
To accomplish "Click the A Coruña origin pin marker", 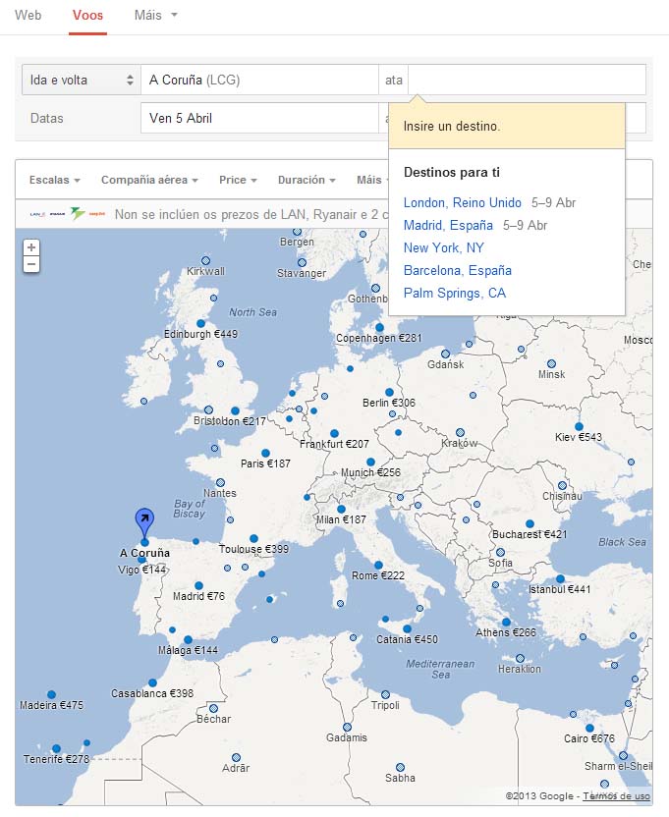I will point(144,524).
